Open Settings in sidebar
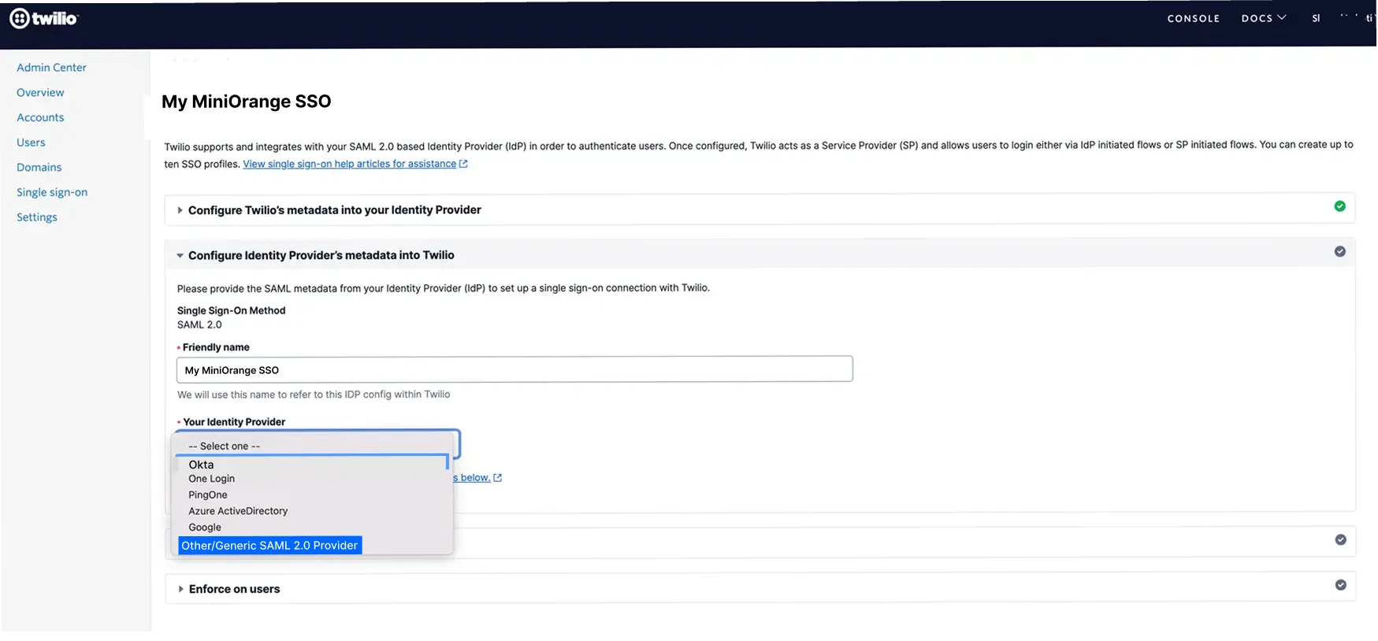Image resolution: width=1378 pixels, height=641 pixels. point(37,217)
